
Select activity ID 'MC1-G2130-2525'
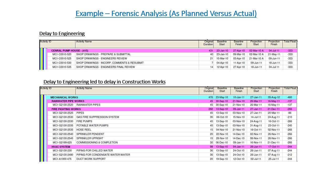(x=63, y=113)
